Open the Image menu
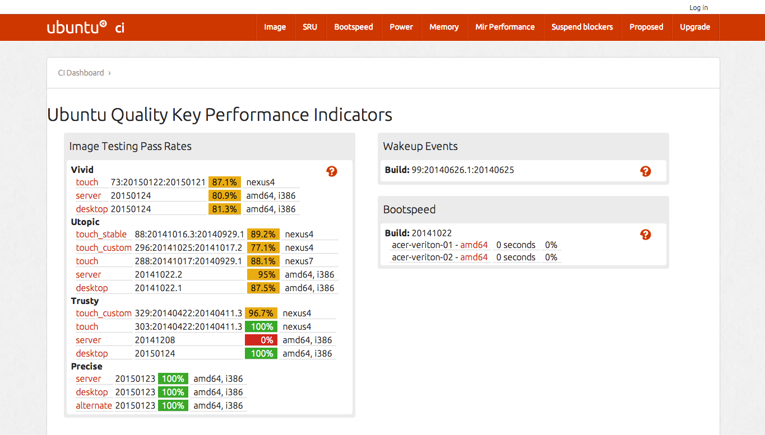 coord(275,27)
